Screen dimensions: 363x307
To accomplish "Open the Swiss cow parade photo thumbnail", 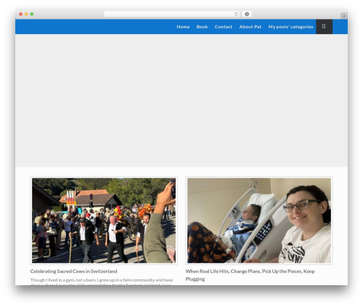I will click(104, 221).
